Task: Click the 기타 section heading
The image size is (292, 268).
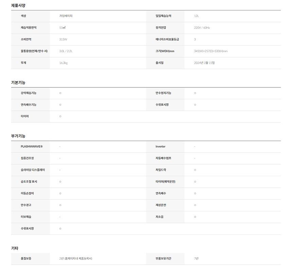Action: pyautogui.click(x=15, y=248)
